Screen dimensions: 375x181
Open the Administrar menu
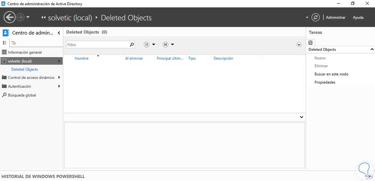click(335, 18)
